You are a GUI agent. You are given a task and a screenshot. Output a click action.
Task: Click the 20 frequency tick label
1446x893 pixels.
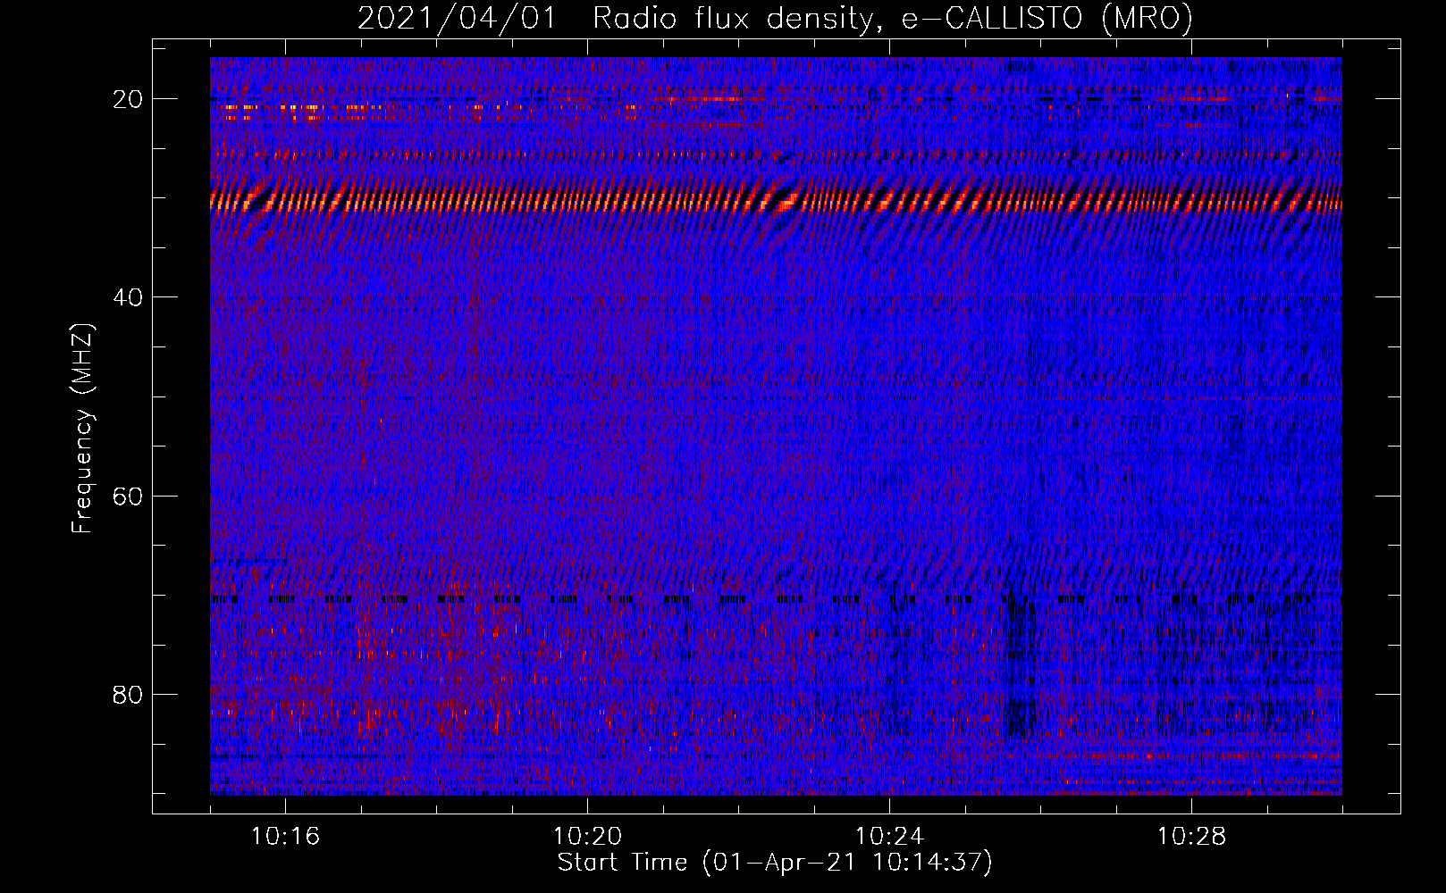[128, 99]
